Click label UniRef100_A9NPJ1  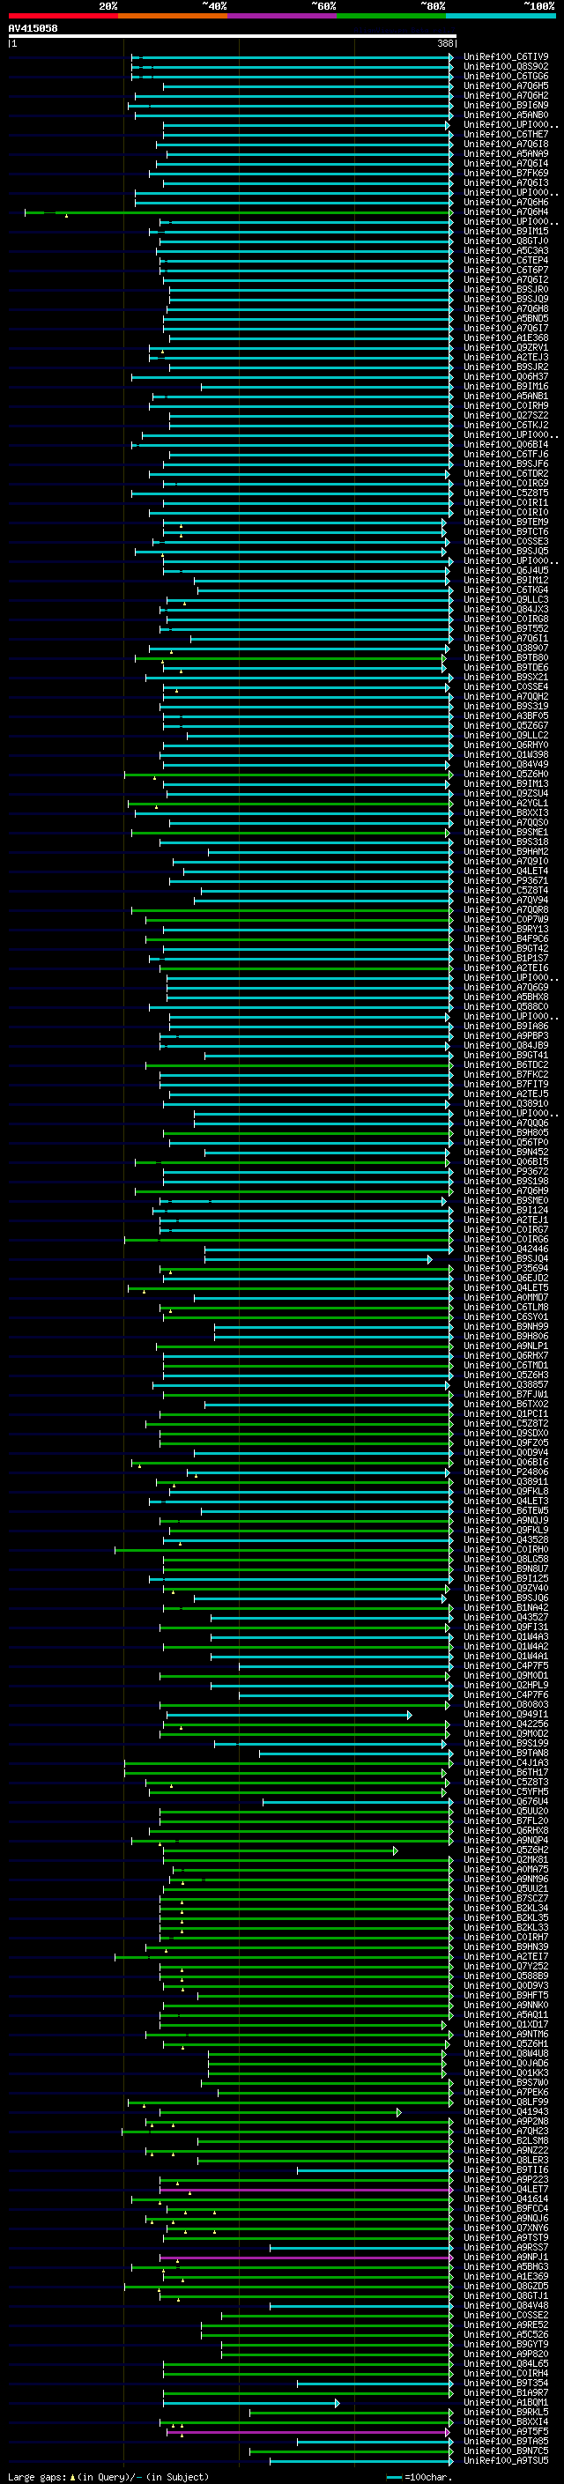[x=506, y=2258]
